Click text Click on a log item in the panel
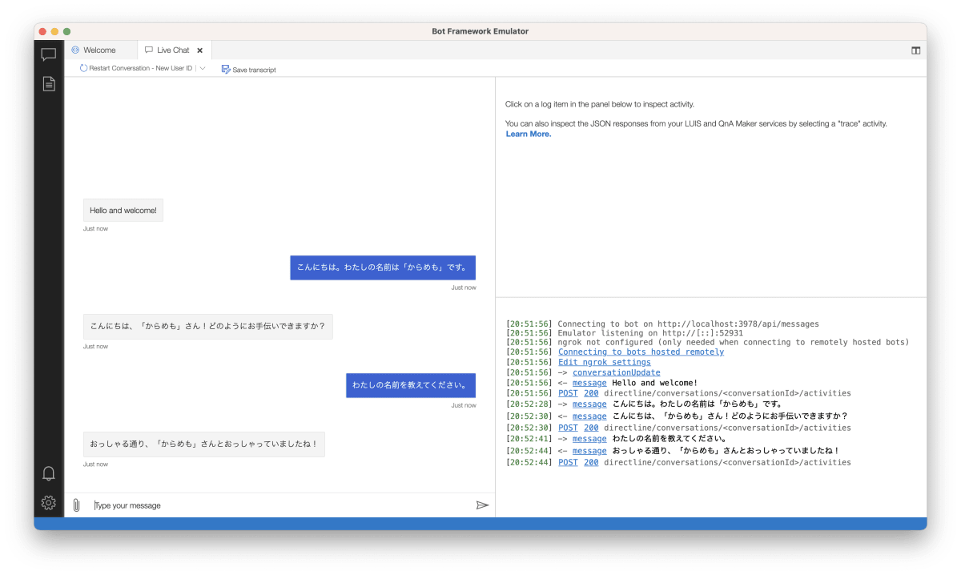The height and width of the screenshot is (575, 961). (600, 104)
